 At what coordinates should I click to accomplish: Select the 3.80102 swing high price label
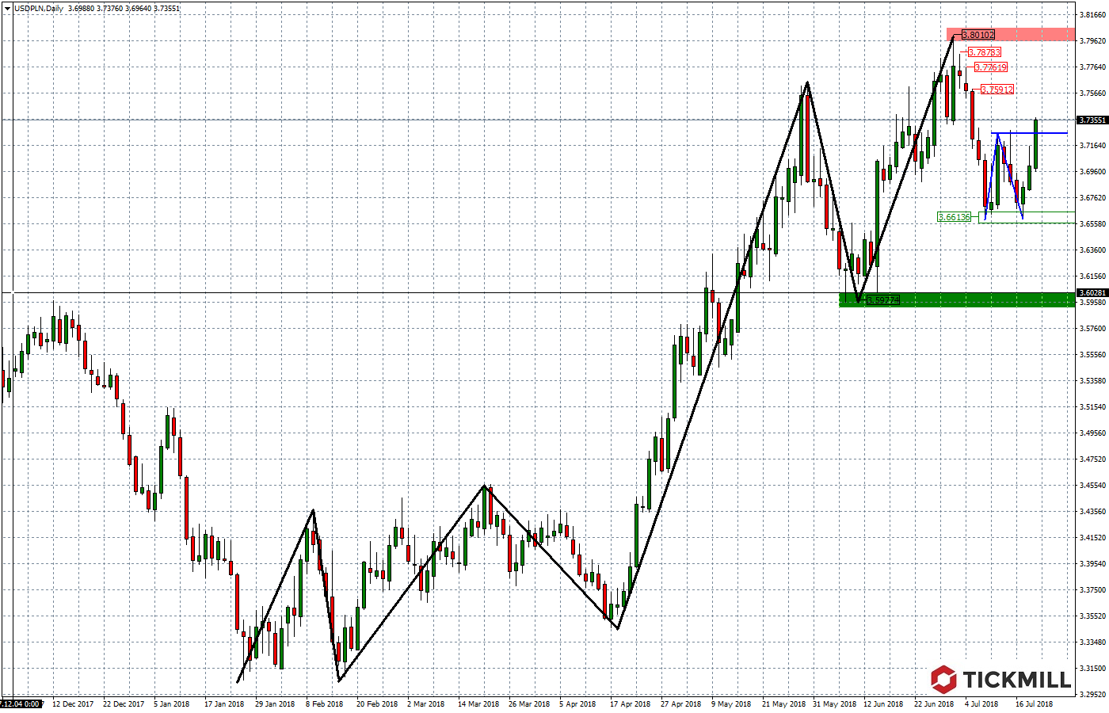[x=978, y=35]
